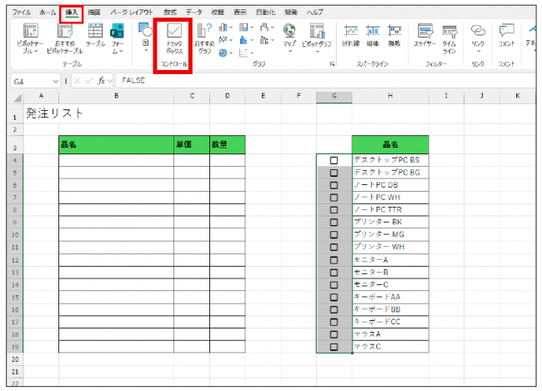This screenshot has width=542, height=391.
Task: Select the green 品名 header in column B
Action: click(116, 144)
